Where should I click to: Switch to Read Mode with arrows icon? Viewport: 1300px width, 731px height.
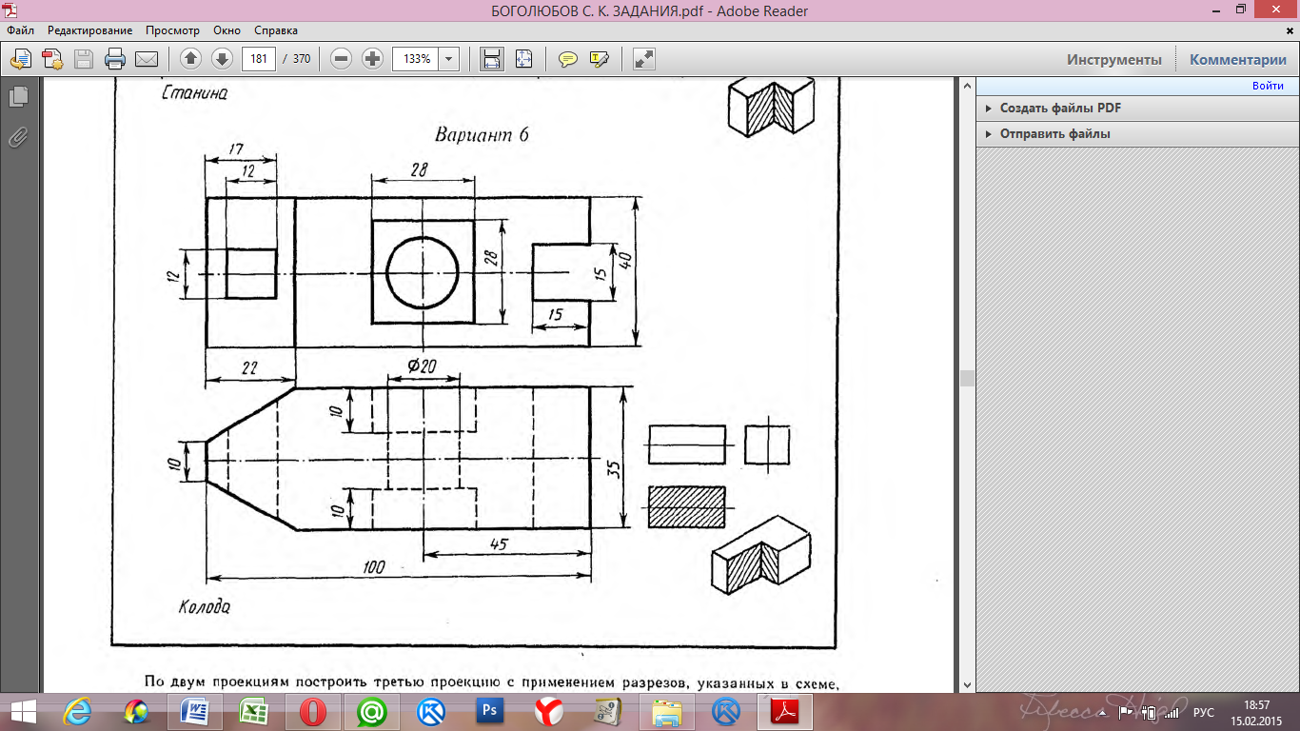click(644, 59)
